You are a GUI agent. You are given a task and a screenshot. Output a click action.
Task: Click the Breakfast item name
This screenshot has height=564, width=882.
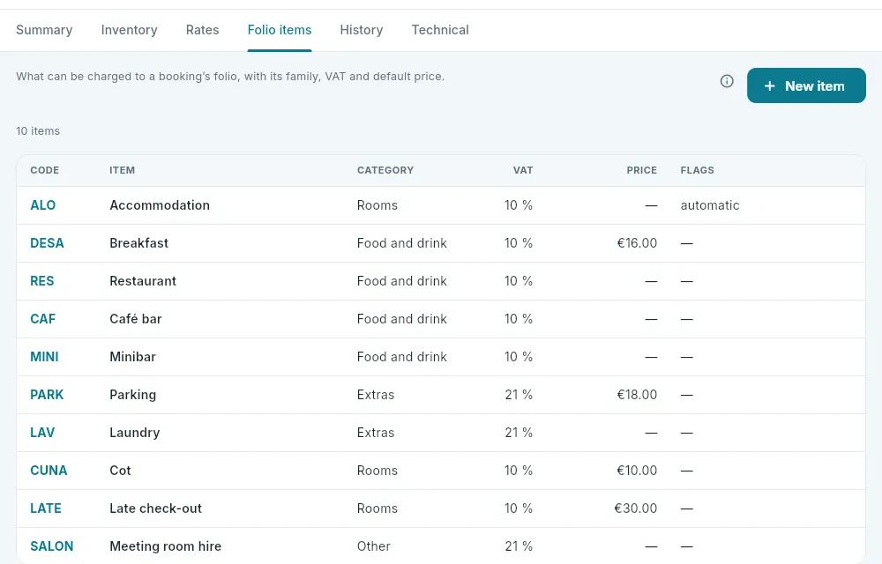139,243
